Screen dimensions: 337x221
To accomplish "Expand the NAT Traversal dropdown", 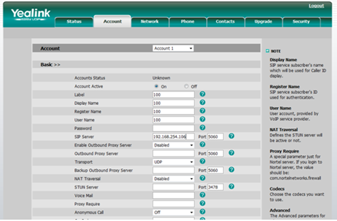I will coord(174,179).
